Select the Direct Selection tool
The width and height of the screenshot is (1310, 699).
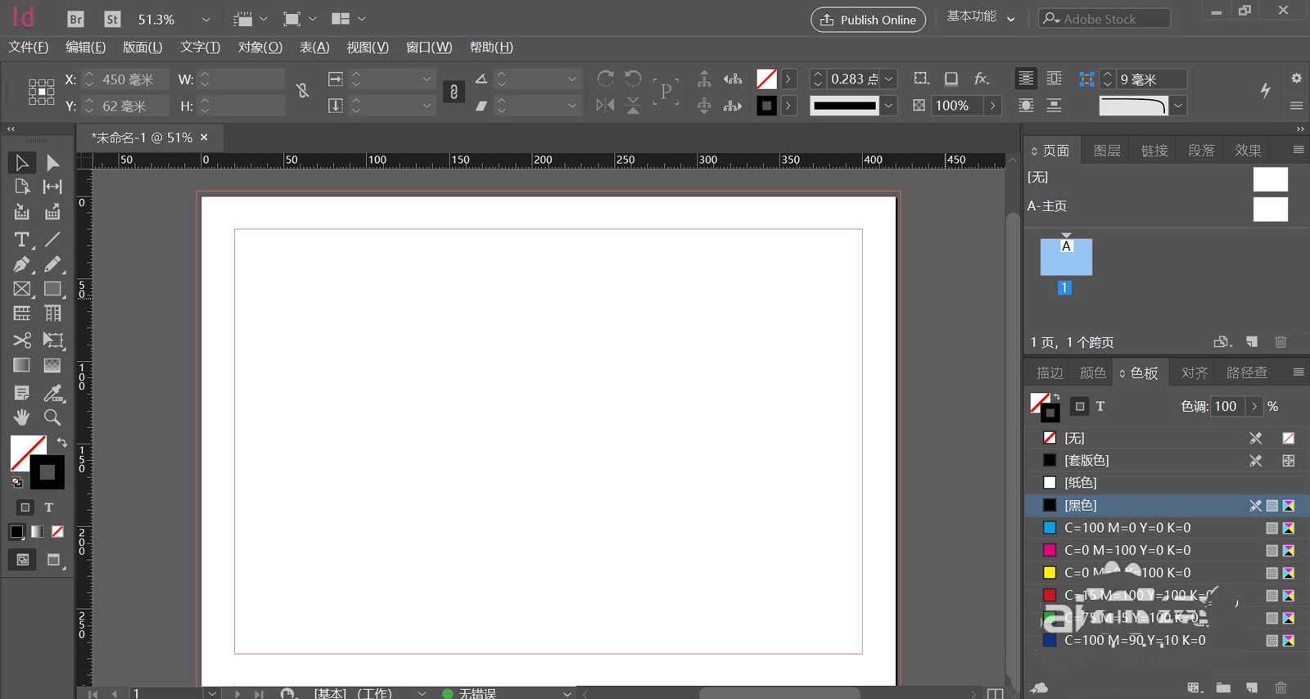52,163
